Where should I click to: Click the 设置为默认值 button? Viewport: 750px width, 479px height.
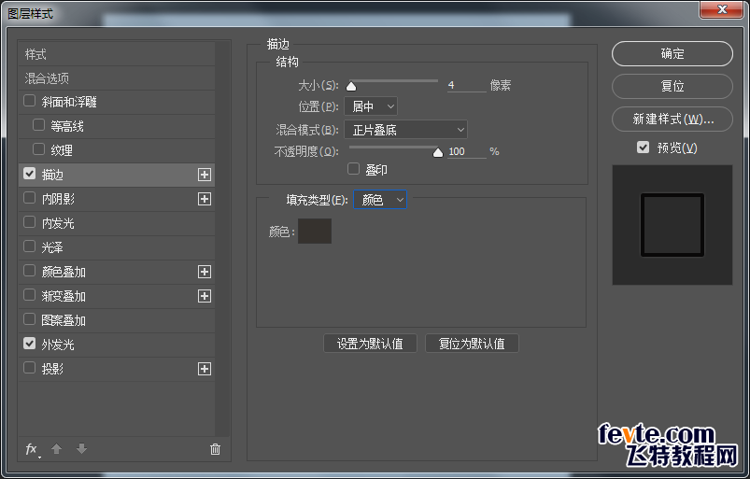click(370, 344)
